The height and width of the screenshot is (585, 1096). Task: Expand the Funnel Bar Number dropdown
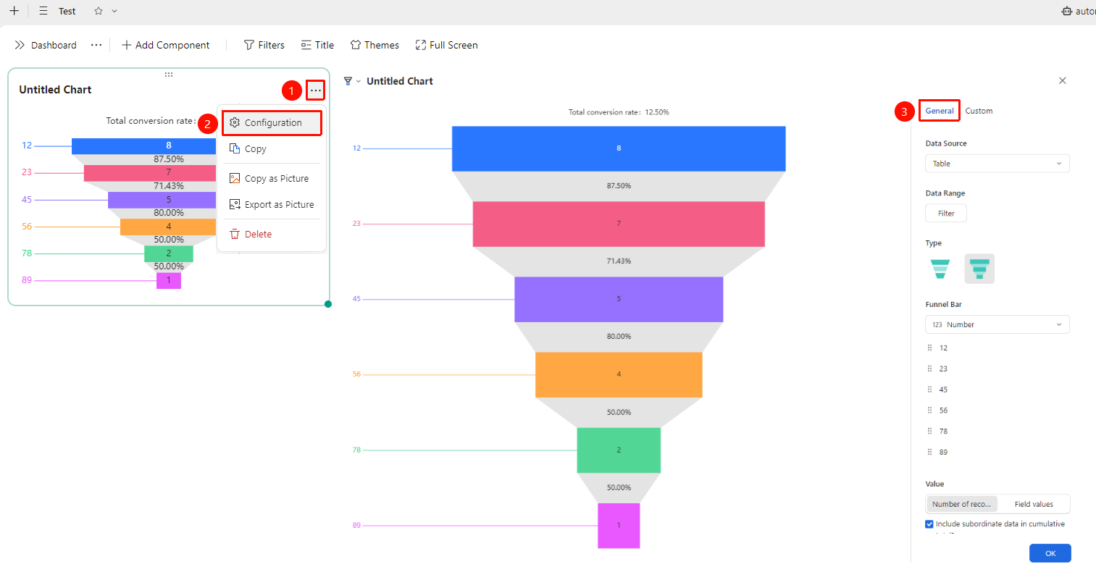pos(997,324)
